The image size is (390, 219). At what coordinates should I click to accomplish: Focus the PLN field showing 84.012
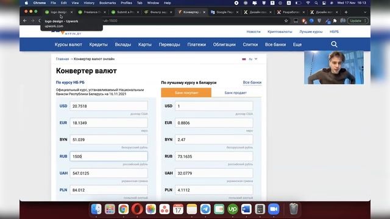click(x=108, y=190)
